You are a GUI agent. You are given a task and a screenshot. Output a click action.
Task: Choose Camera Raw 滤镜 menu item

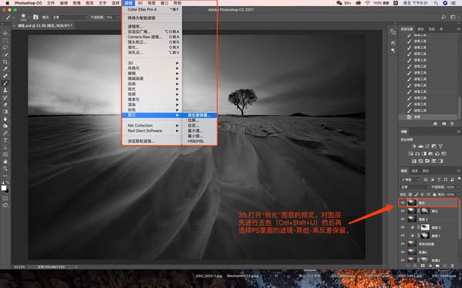152,37
